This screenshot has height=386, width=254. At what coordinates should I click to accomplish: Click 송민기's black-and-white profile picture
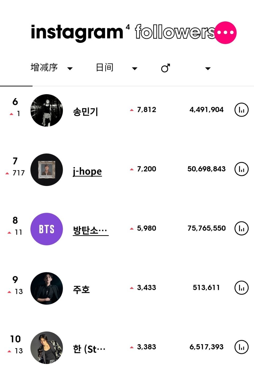[x=47, y=110]
